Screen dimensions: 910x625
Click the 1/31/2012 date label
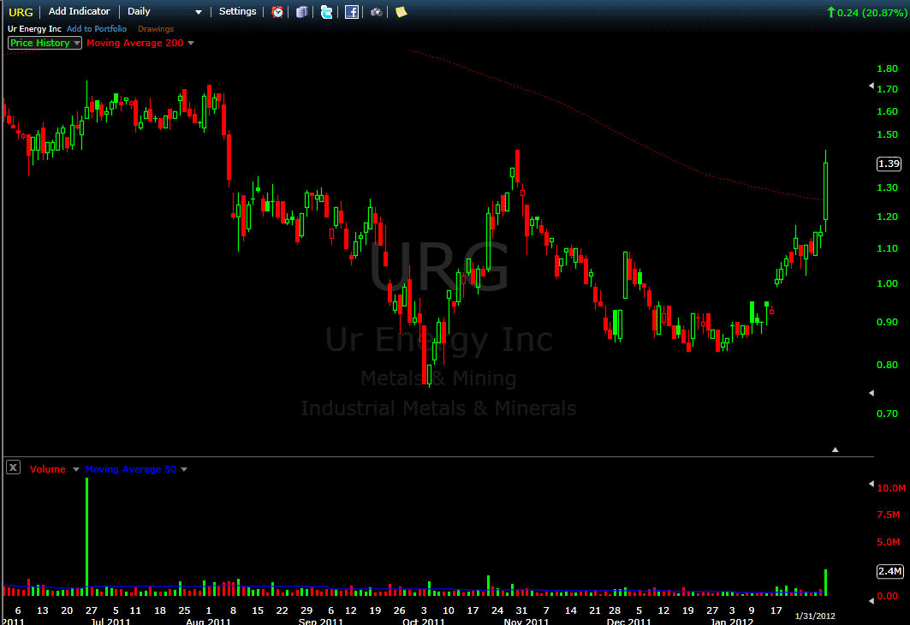click(815, 616)
